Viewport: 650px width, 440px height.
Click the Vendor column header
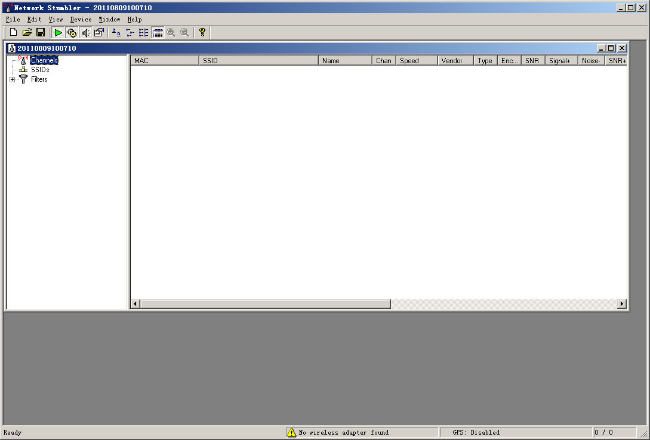455,61
